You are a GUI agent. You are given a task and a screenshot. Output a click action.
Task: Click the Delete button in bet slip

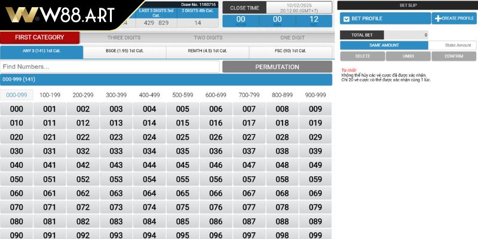point(362,56)
